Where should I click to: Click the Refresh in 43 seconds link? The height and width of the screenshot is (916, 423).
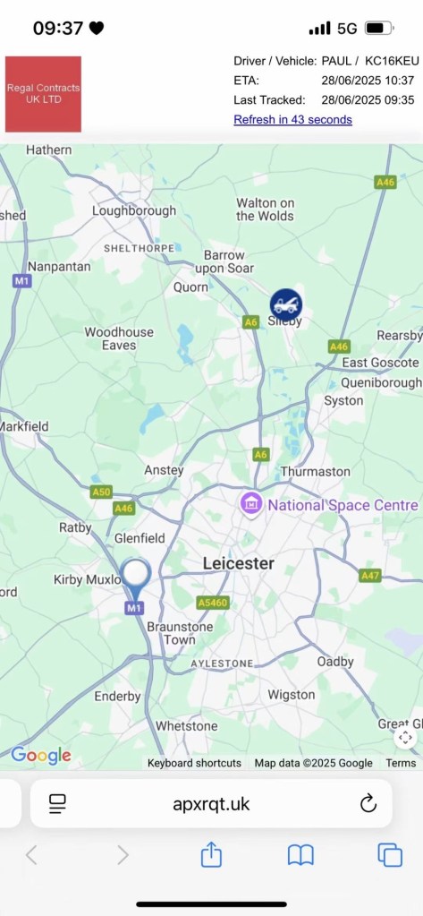[293, 120]
